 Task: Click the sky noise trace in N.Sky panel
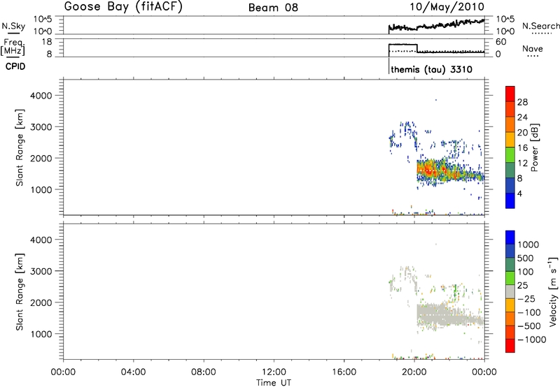(436, 25)
